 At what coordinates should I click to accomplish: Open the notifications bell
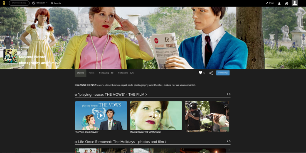(279, 3)
